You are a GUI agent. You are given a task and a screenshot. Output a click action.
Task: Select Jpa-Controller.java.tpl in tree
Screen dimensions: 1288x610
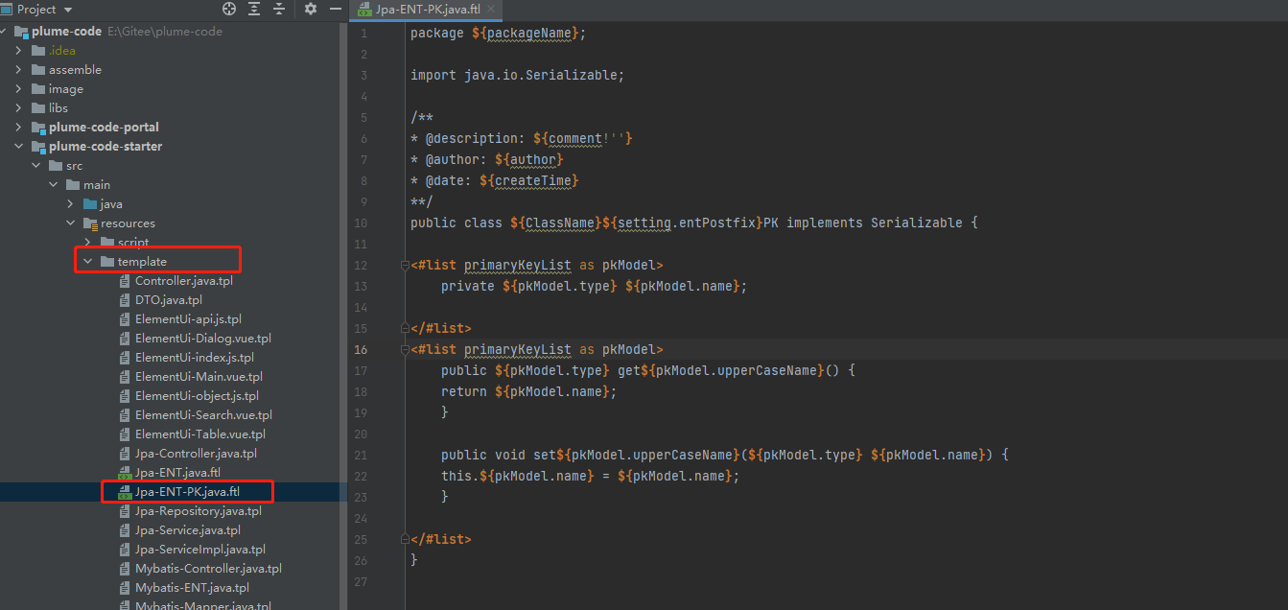click(x=196, y=454)
